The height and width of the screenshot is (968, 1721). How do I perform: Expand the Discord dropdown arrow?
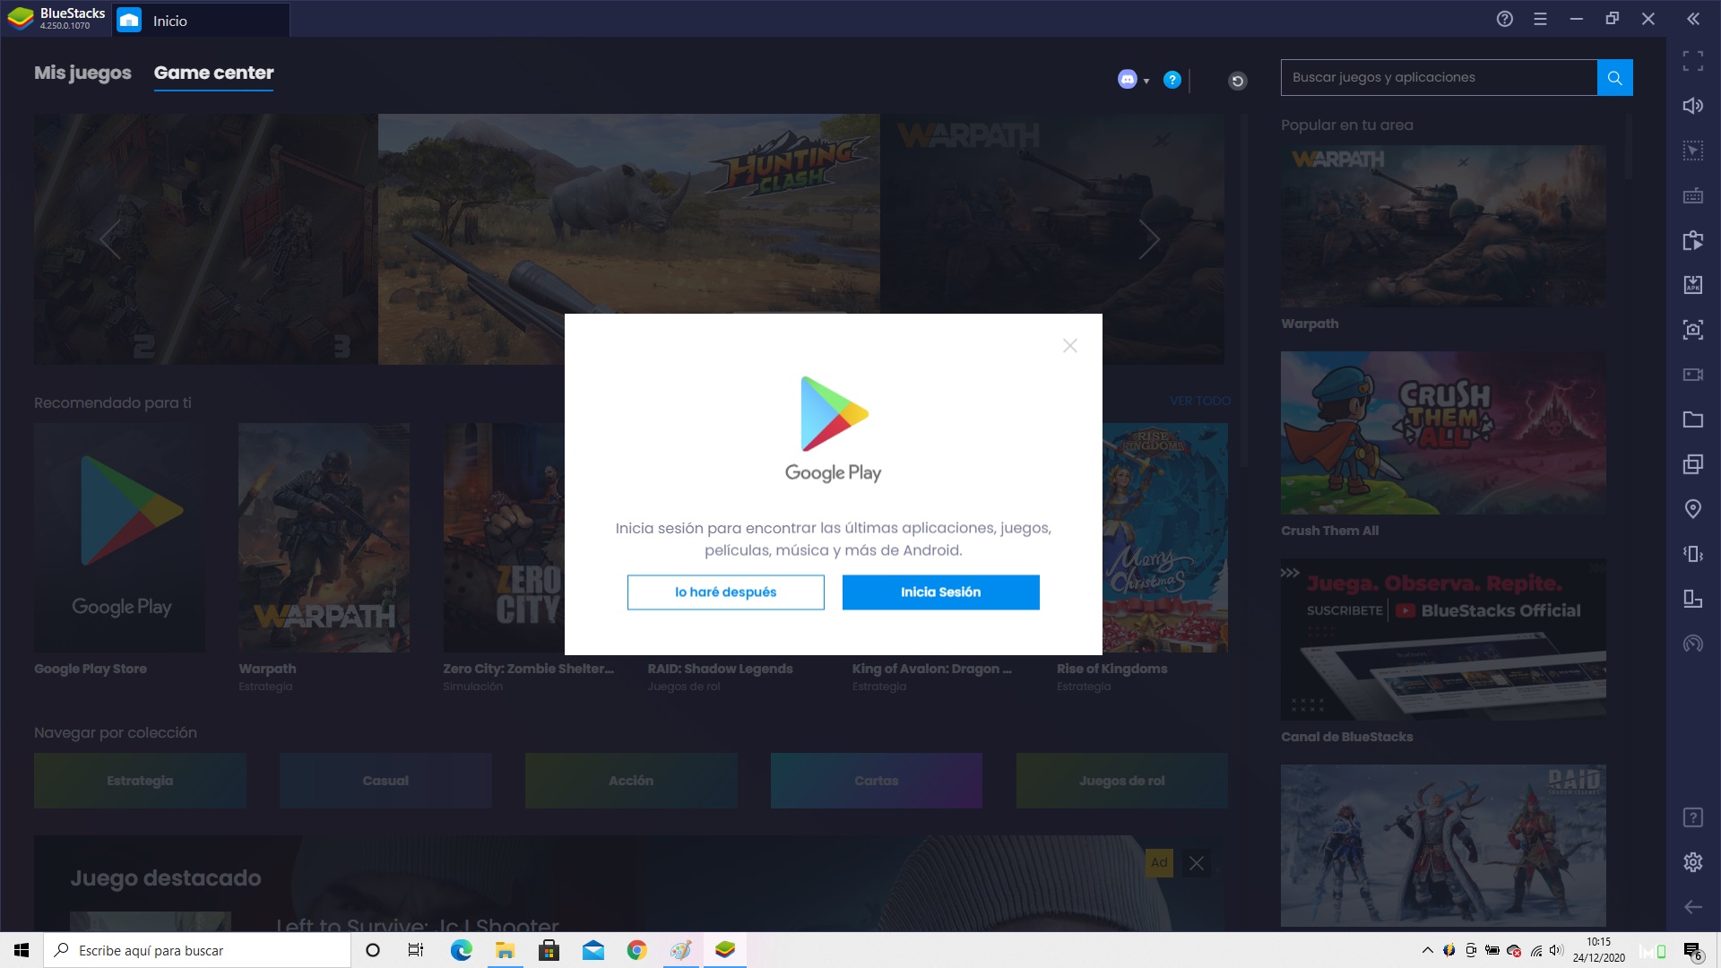[x=1146, y=82]
